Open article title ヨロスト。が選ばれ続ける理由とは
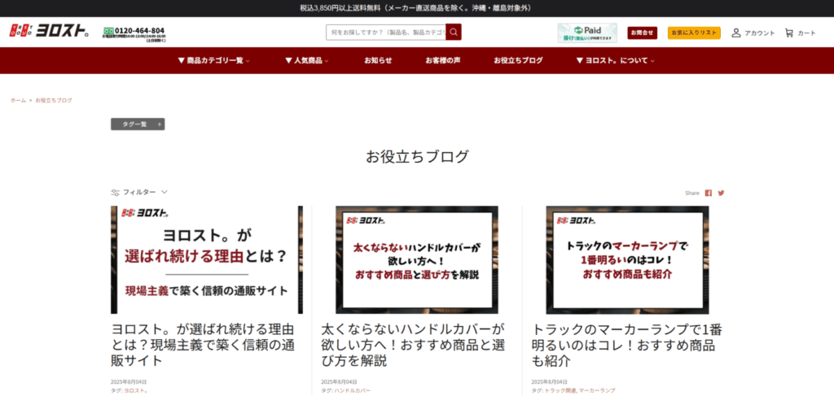834x396 pixels. (x=203, y=345)
